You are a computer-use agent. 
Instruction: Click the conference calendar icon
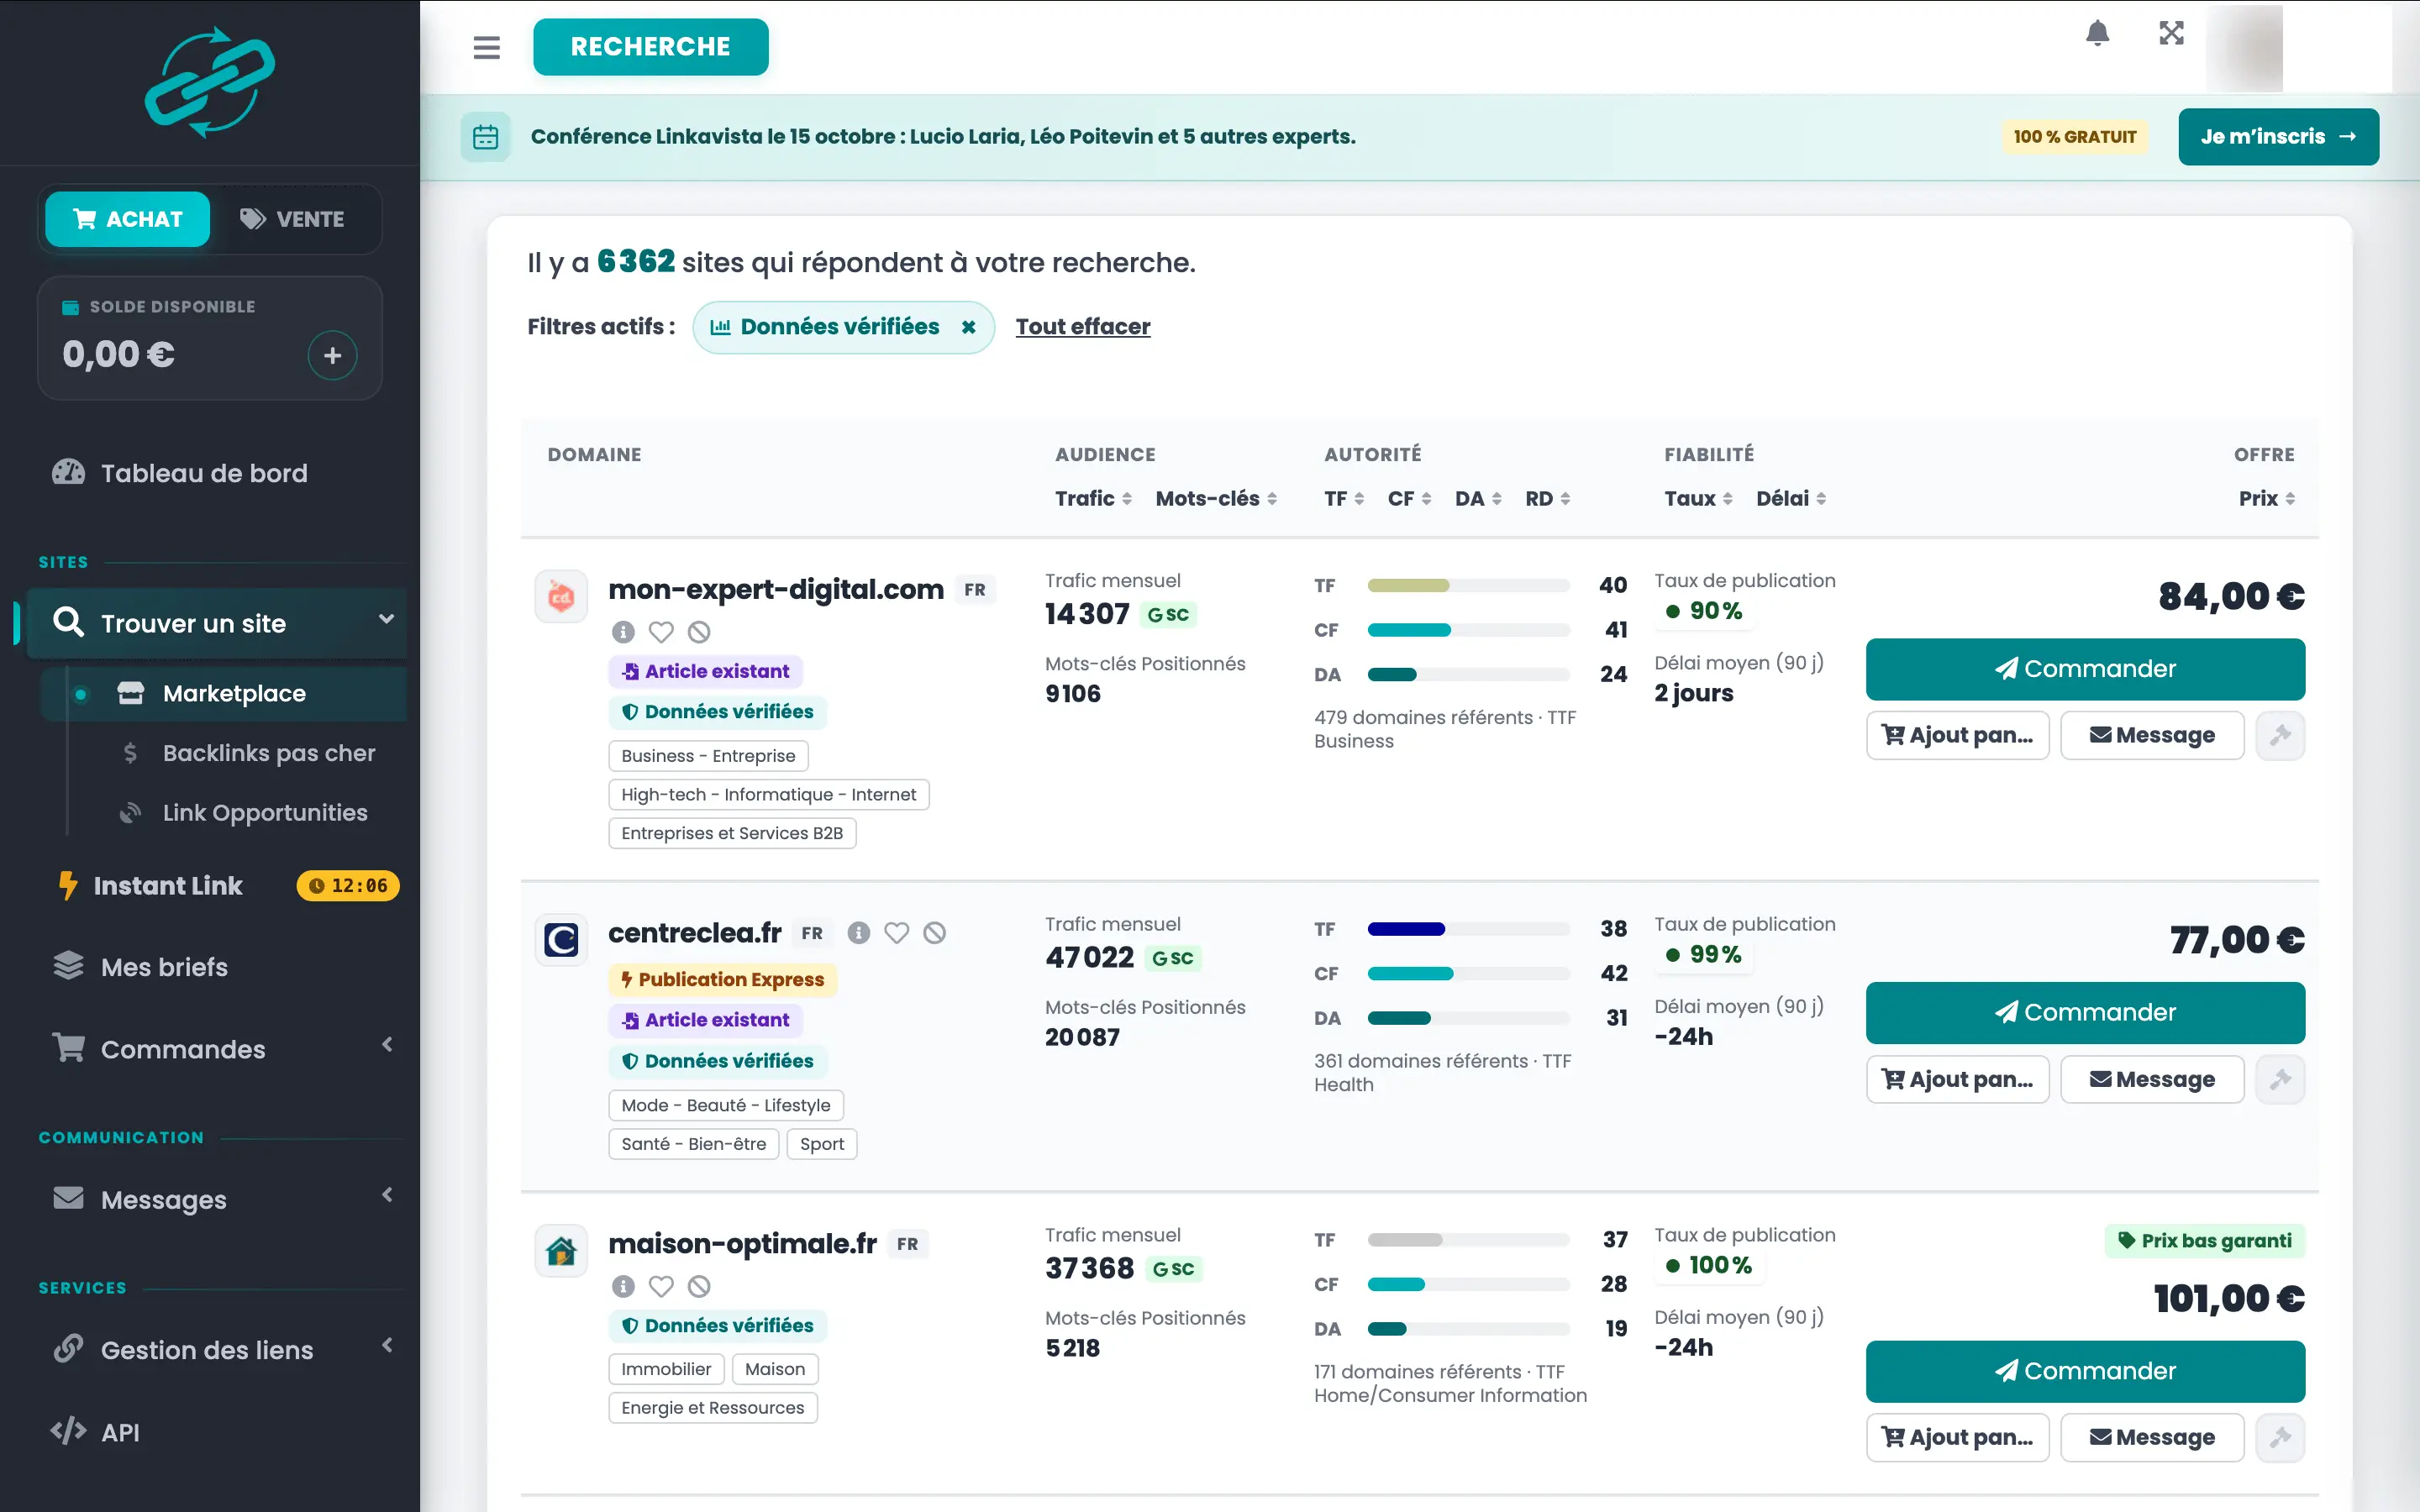(x=485, y=137)
